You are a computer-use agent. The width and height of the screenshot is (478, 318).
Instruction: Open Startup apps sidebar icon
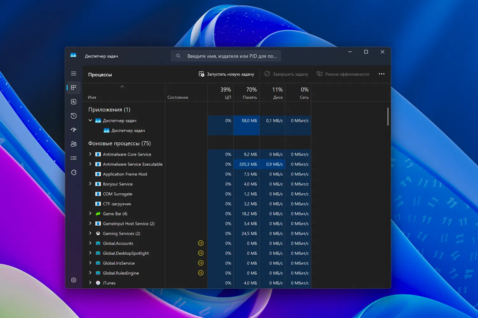(74, 130)
